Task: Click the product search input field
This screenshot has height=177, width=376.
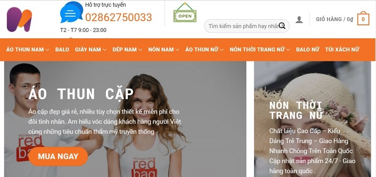Action: 247,26
